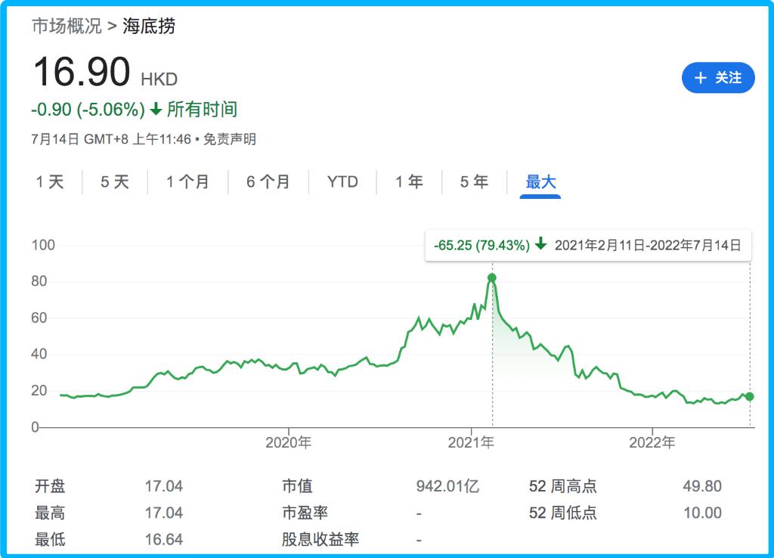This screenshot has height=558, width=774.
Task: Click the currently active 最大 tab
Action: tap(539, 181)
